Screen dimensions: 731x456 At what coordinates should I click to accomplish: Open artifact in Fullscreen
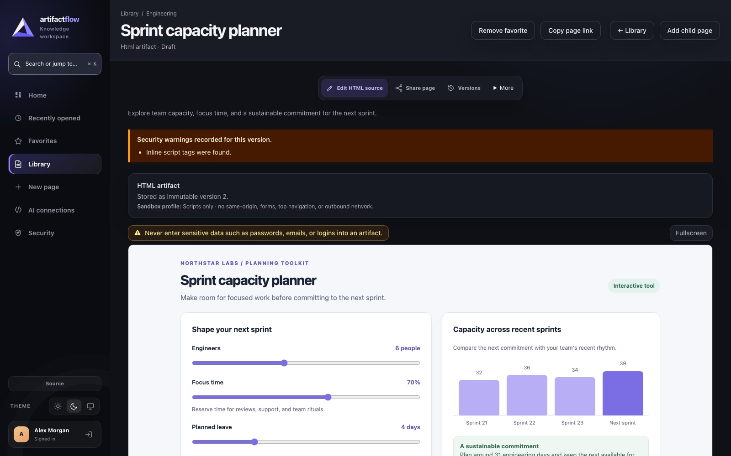691,233
